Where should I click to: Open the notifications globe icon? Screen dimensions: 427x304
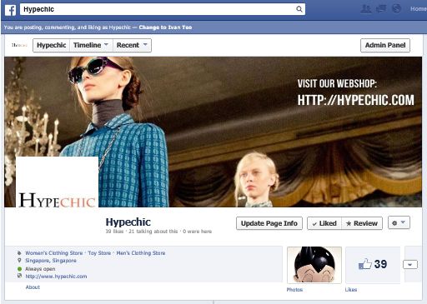click(396, 9)
